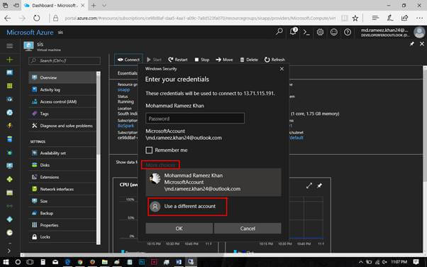The height and width of the screenshot is (267, 427).
Task: Click Restart in VM toolbar
Action: click(x=177, y=60)
